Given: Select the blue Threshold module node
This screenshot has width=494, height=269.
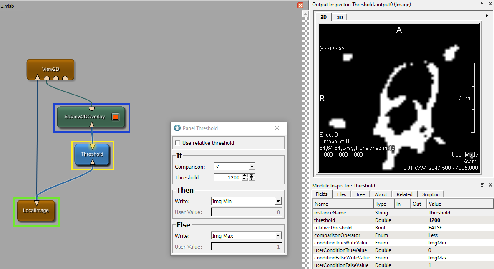Looking at the screenshot, I should click(x=92, y=154).
